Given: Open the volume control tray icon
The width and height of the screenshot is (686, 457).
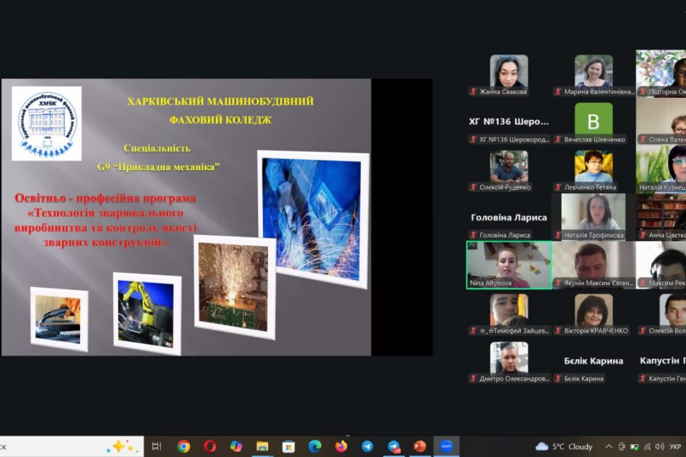Looking at the screenshot, I should (x=660, y=446).
